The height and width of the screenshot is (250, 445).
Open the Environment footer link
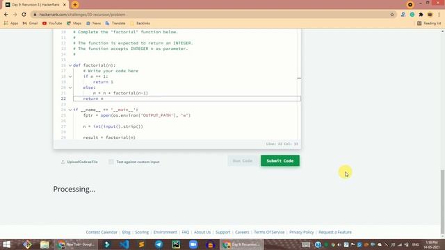pyautogui.click(x=165, y=232)
